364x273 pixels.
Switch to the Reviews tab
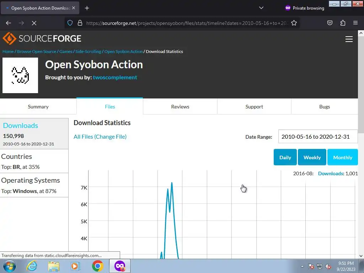(x=180, y=107)
